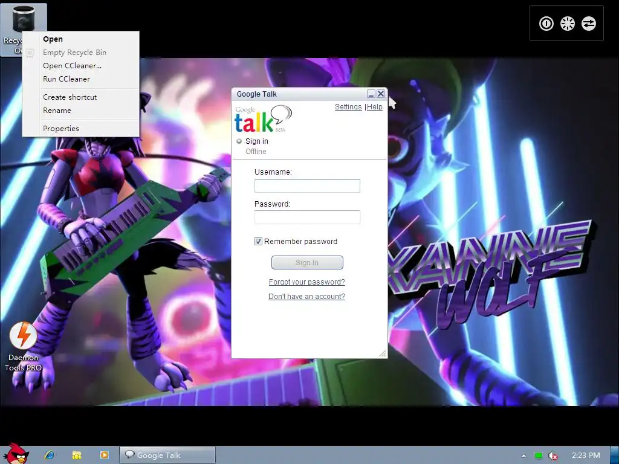Viewport: 619px width, 464px height.
Task: Minimize the Google Talk window
Action: pyautogui.click(x=371, y=94)
